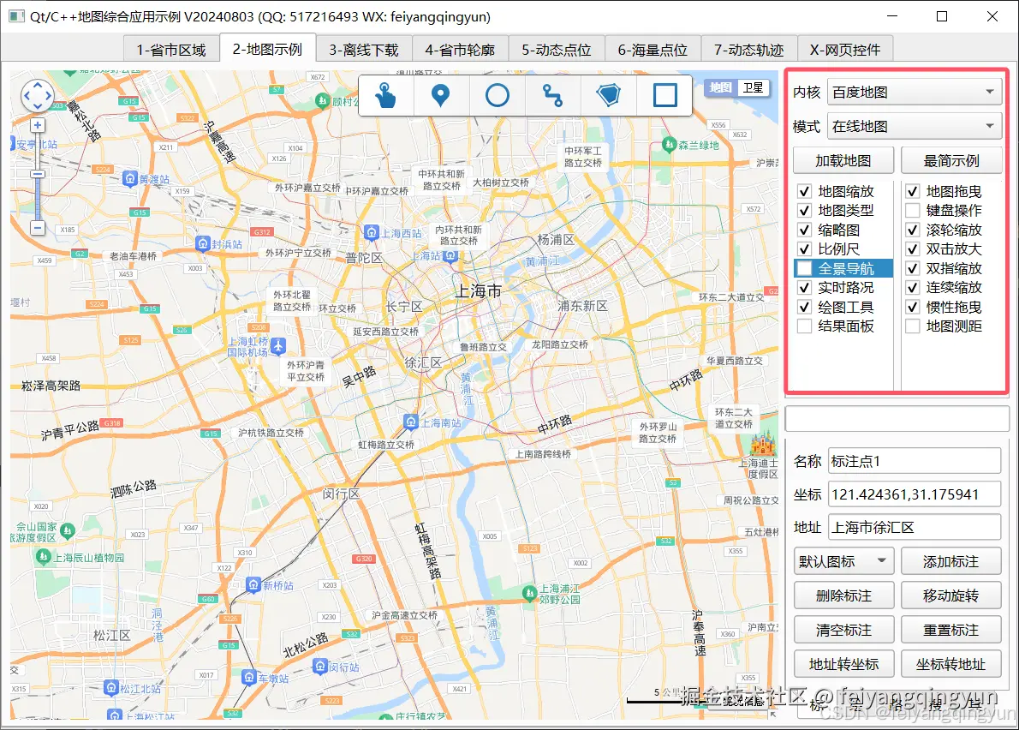The image size is (1019, 730).
Task: Click the zoom-in plus button on the map
Action: coord(38,124)
